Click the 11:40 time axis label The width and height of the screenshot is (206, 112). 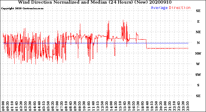(x=93, y=106)
